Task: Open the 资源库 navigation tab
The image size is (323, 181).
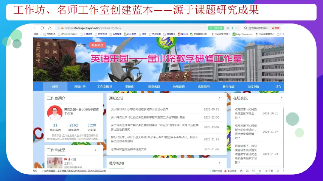Action: click(129, 87)
